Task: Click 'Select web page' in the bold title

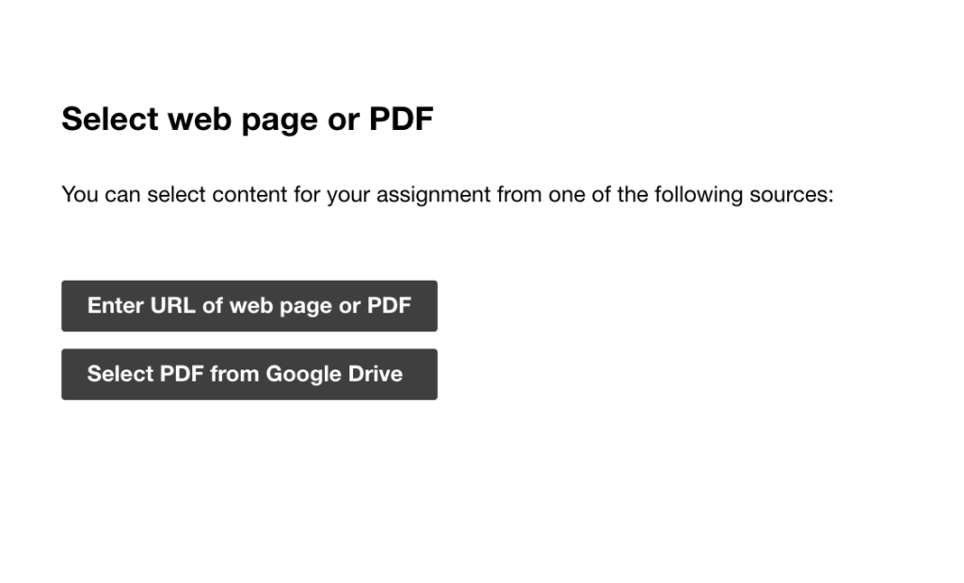Action: pos(190,120)
